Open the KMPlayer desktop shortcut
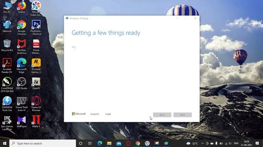This screenshot has width=263, height=147. (22, 122)
